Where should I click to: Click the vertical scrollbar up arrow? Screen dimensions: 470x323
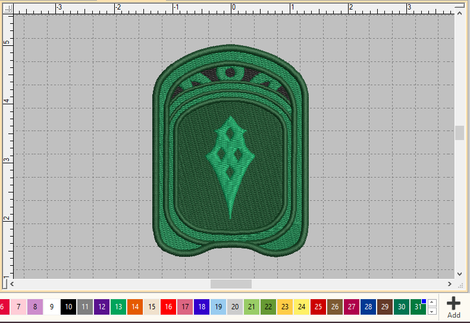pos(459,13)
